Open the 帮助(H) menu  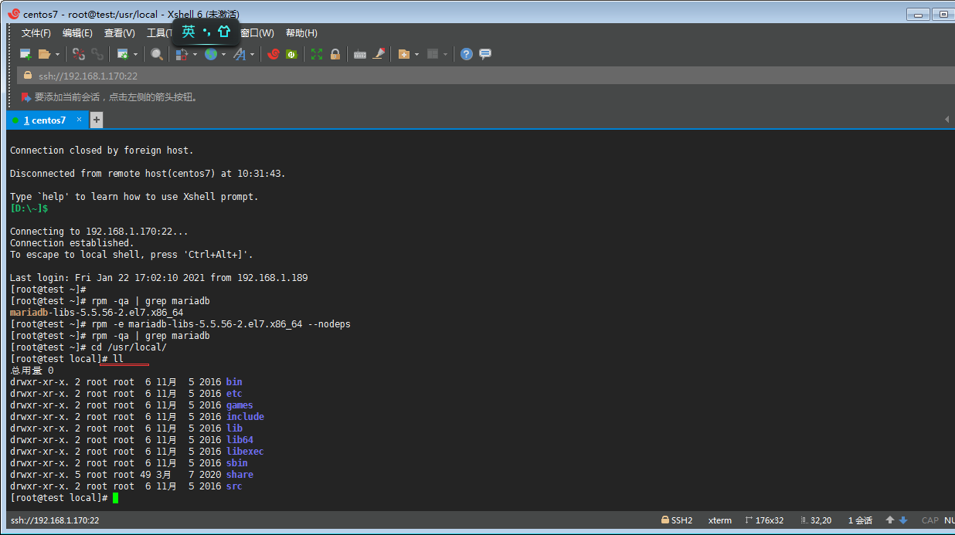click(x=301, y=33)
